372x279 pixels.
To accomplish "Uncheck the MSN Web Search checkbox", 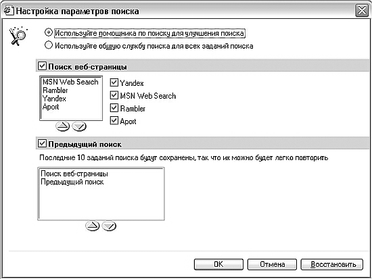I will pyautogui.click(x=114, y=95).
